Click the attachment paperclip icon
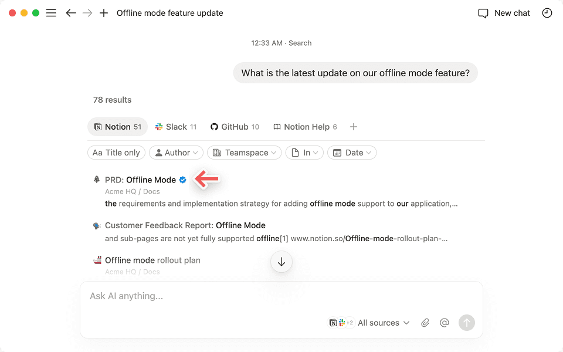Screen dimensions: 563x352 click(x=425, y=323)
